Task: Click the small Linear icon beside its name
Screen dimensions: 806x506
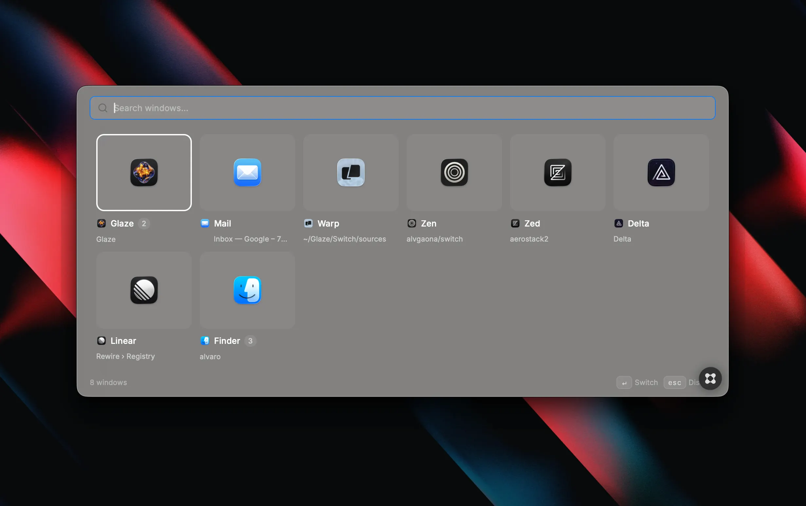Action: click(x=101, y=341)
